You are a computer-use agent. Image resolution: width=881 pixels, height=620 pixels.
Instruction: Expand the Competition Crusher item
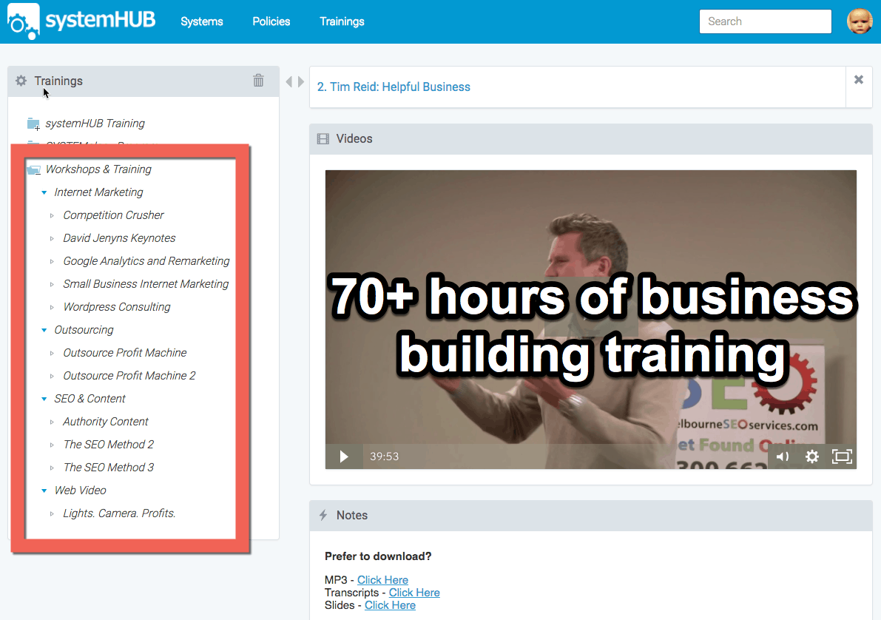click(52, 216)
